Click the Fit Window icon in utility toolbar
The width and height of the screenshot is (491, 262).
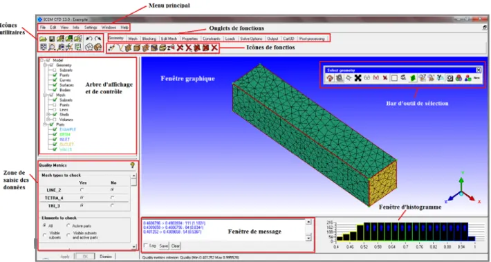click(x=43, y=47)
